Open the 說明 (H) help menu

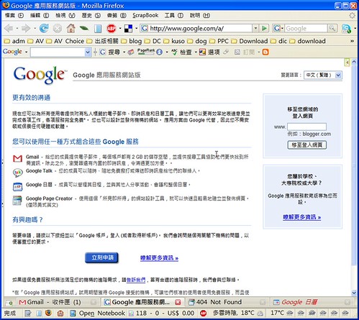pos(200,15)
